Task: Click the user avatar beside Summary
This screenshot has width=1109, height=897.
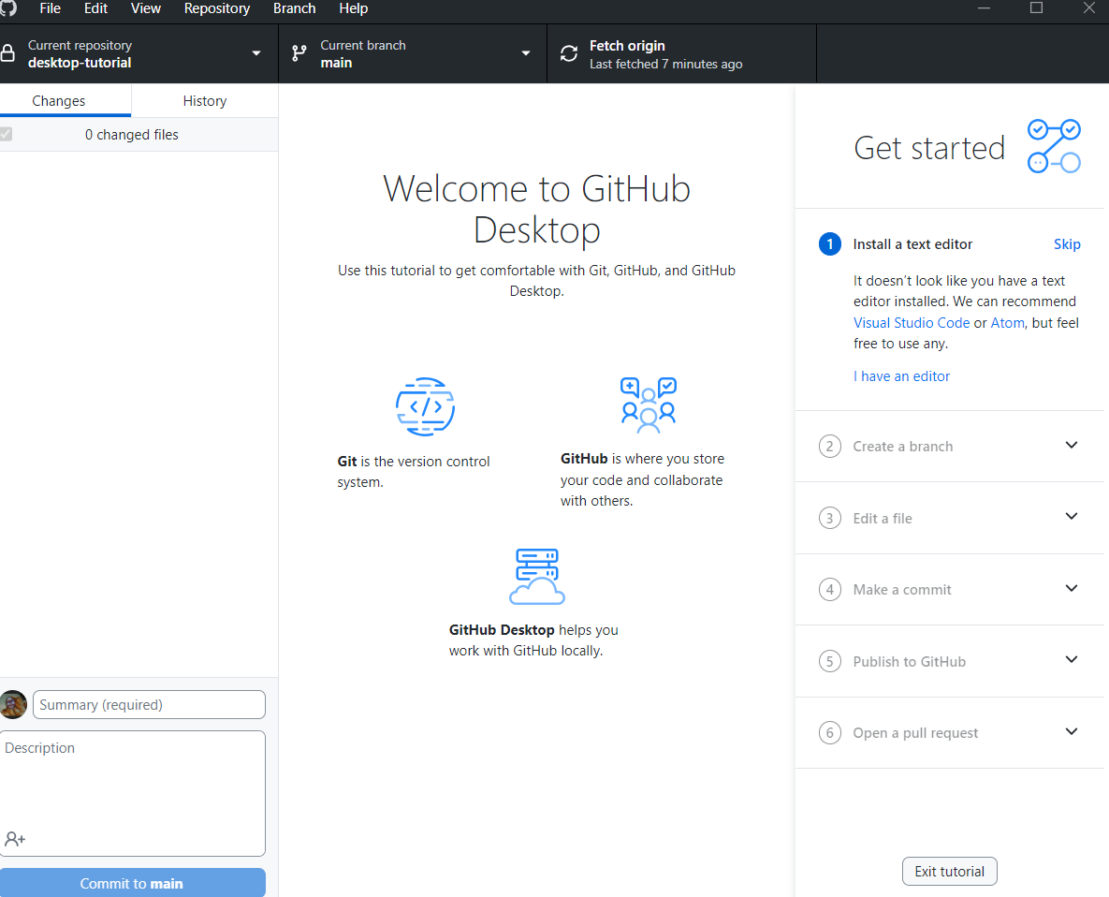Action: tap(13, 704)
